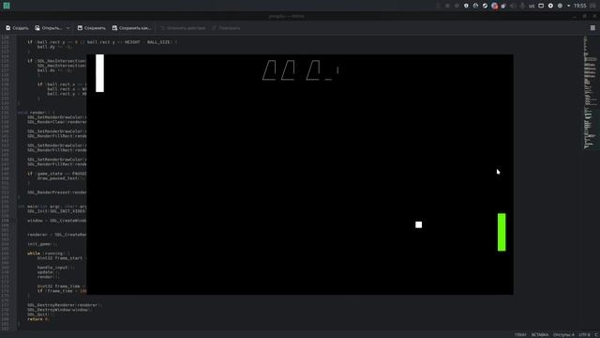This screenshot has height=338, width=600.
Task: Click the Сохранить (Save) toolbar button
Action: pos(92,28)
